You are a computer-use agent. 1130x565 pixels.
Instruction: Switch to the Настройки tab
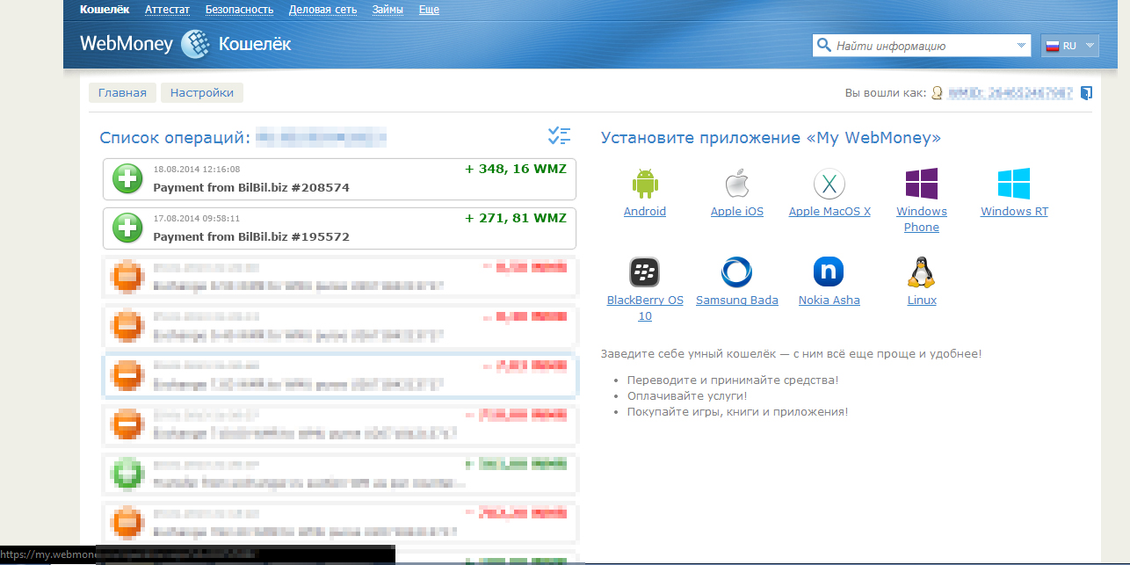click(202, 93)
